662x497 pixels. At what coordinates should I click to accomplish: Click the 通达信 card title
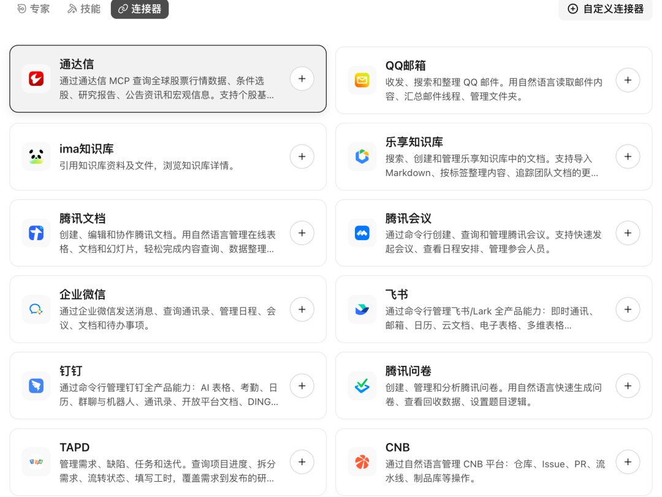pos(77,64)
